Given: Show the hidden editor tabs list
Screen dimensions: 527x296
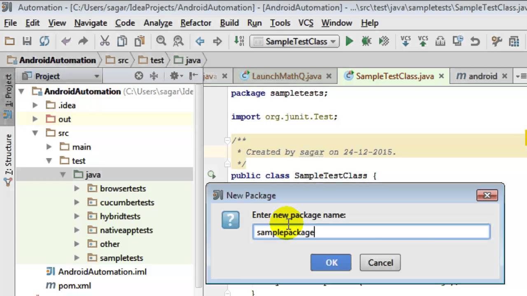Looking at the screenshot, I should tap(521, 76).
